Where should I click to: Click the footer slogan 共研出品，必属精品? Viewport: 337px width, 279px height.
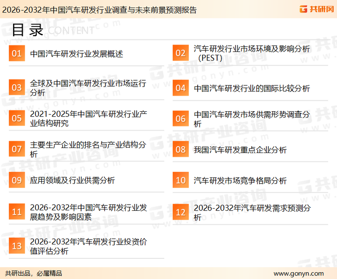pos(34,274)
